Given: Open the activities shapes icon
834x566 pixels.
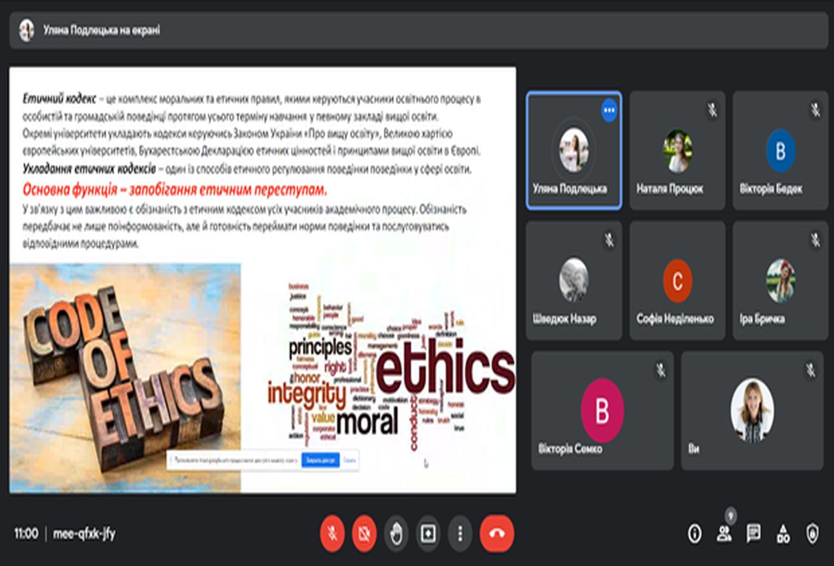Looking at the screenshot, I should [783, 533].
